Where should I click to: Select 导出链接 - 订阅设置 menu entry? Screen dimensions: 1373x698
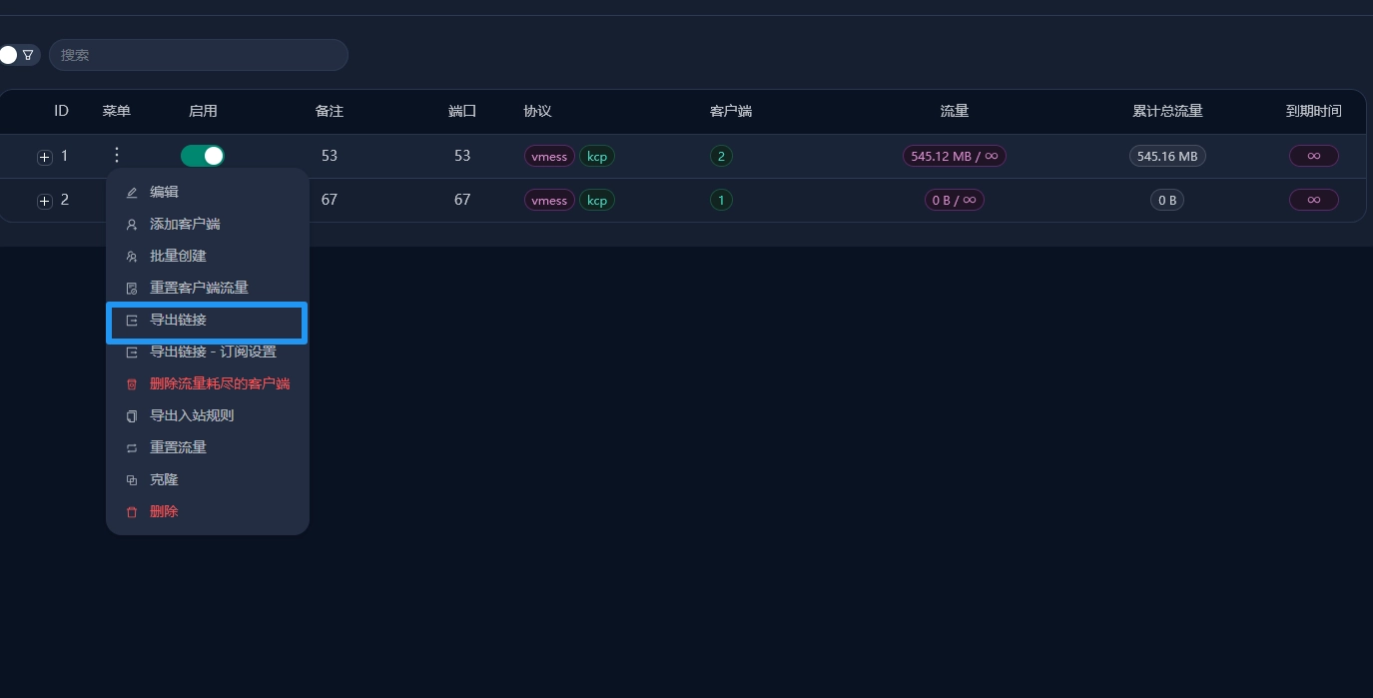tap(213, 351)
